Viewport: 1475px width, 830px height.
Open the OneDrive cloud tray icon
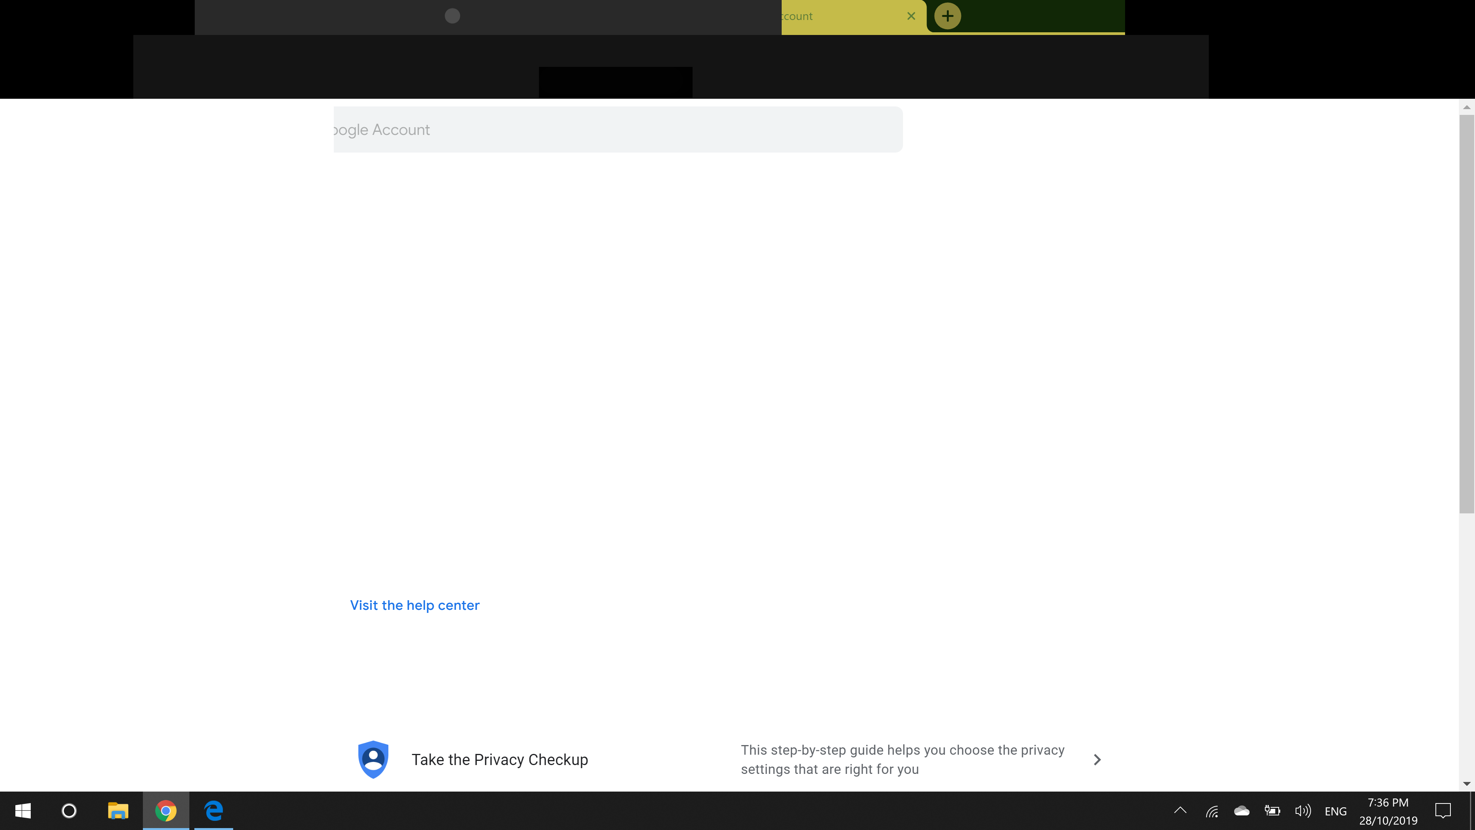point(1242,810)
